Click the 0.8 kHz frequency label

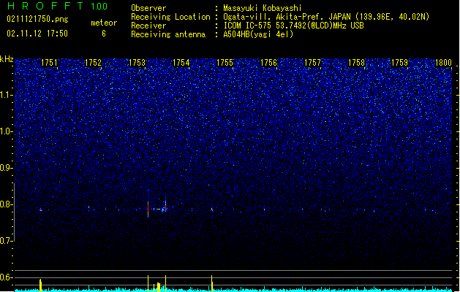point(7,204)
